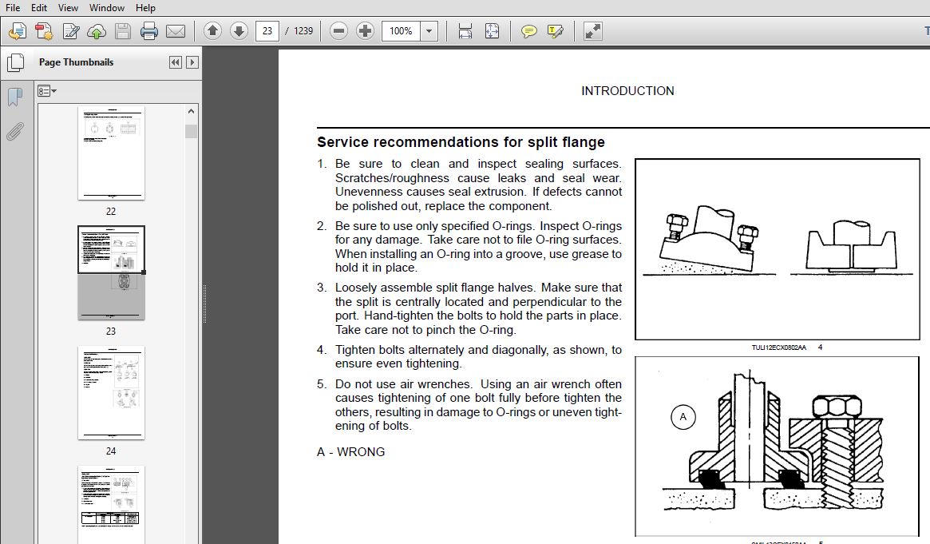Open the thumbnails options dropdown
The image size is (930, 544).
click(x=47, y=91)
